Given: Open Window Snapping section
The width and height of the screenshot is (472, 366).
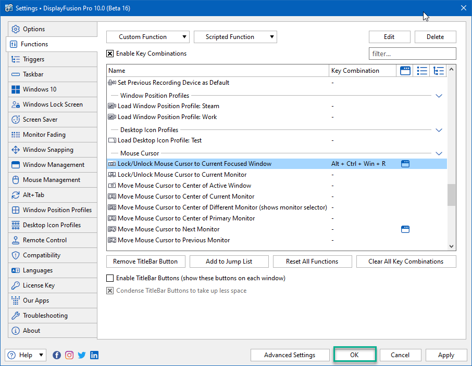Looking at the screenshot, I should pos(53,150).
